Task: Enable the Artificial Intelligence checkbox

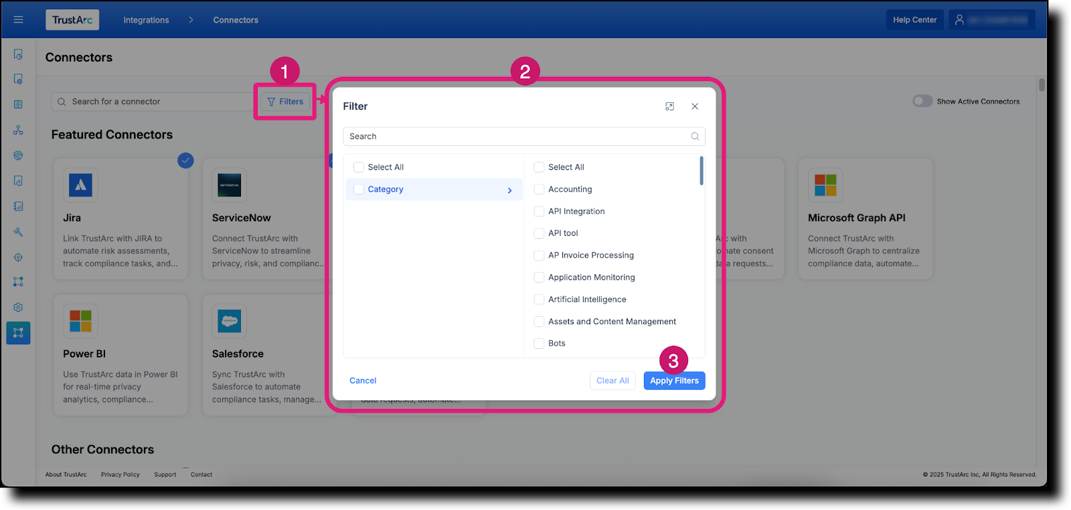Action: [x=539, y=299]
